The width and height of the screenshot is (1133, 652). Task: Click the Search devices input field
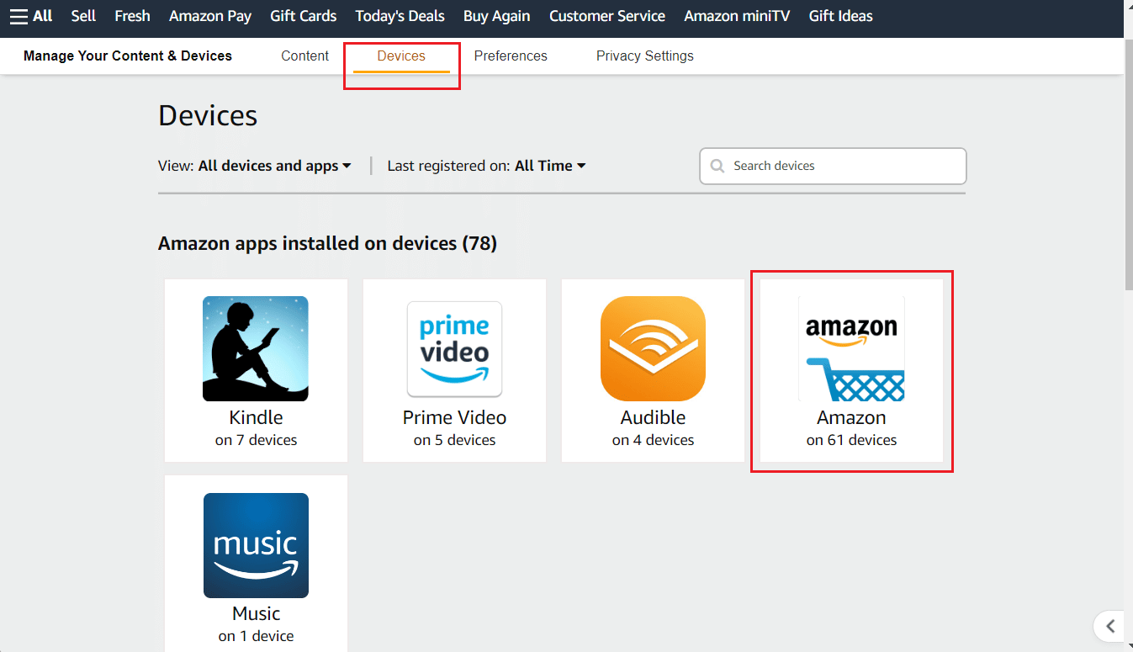pos(833,166)
